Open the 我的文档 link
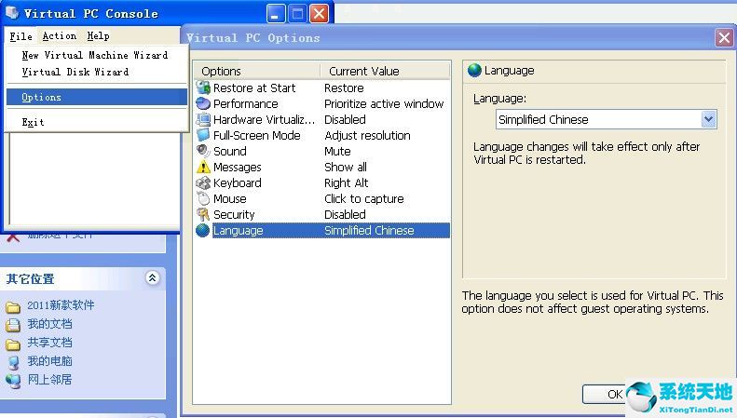This screenshot has width=737, height=418. (x=49, y=324)
